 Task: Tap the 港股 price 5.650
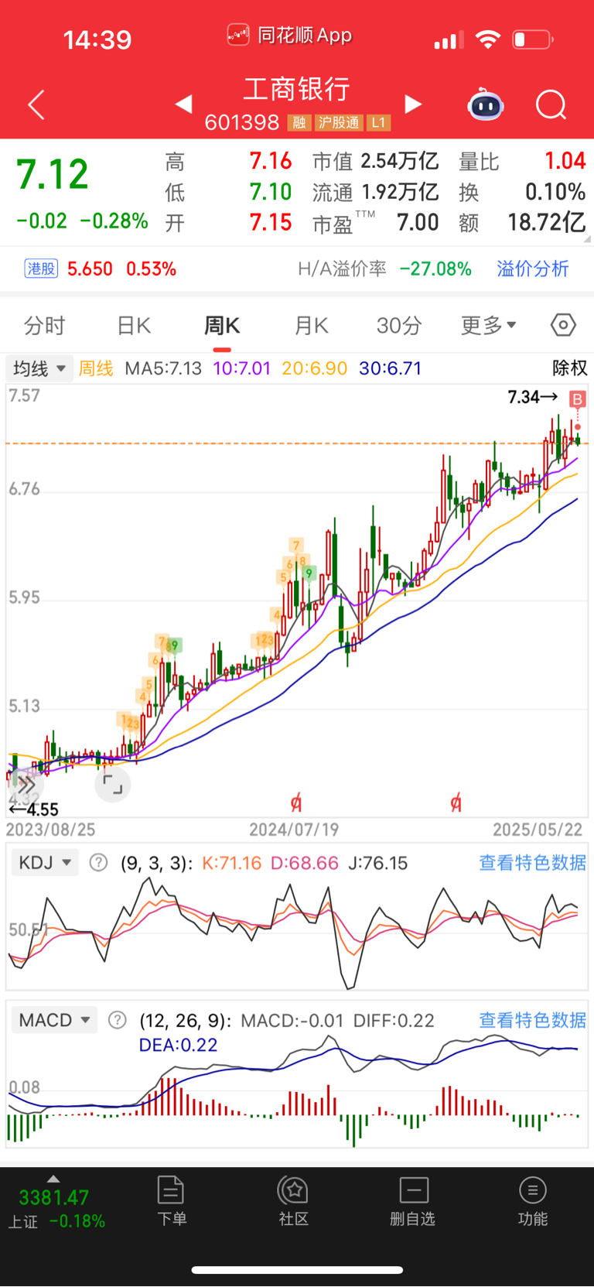90,269
